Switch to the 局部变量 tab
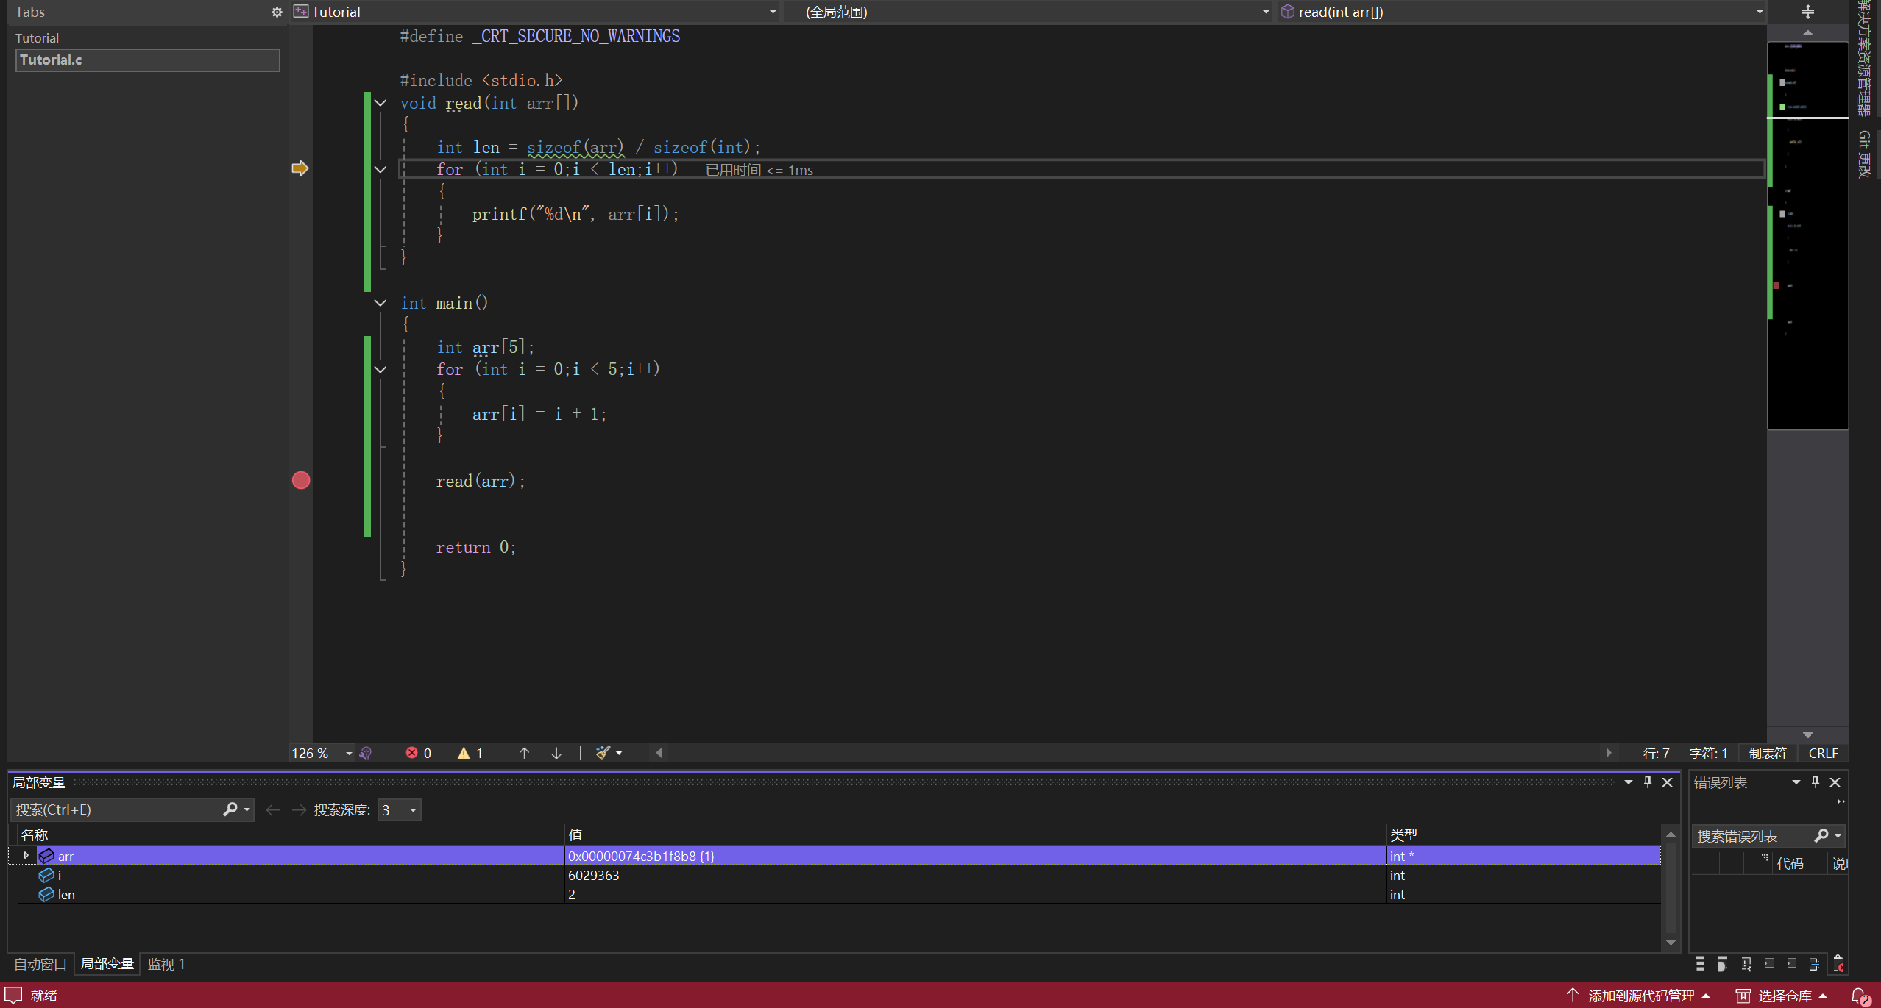 pyautogui.click(x=107, y=964)
